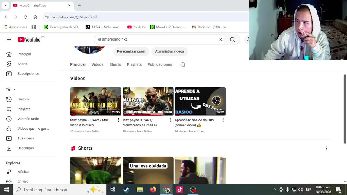Viewport: 347px width, 195px height.
Task: Open the site information icon
Action: (x=47, y=17)
